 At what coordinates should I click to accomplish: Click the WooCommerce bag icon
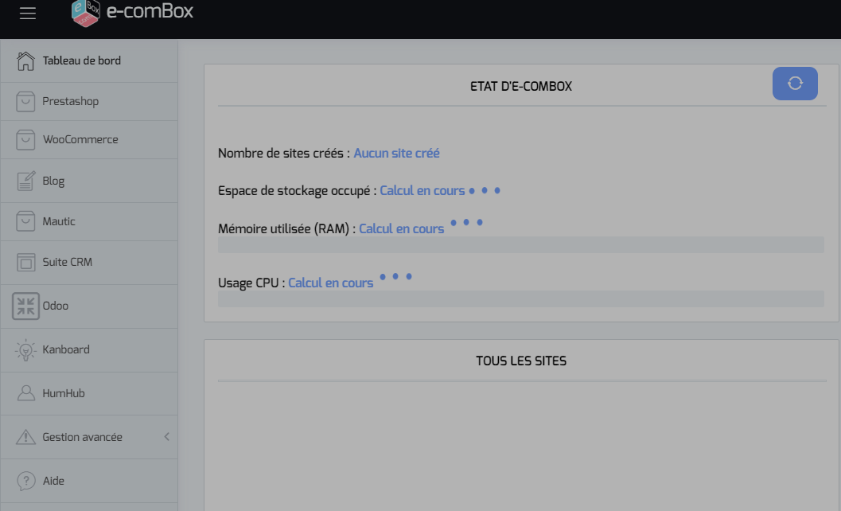click(26, 140)
